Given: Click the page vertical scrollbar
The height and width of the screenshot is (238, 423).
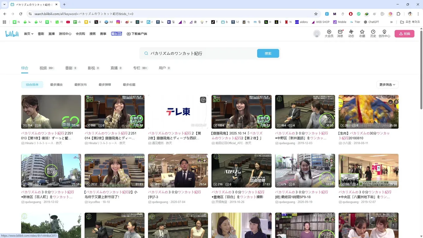Looking at the screenshot, I should coord(421,69).
